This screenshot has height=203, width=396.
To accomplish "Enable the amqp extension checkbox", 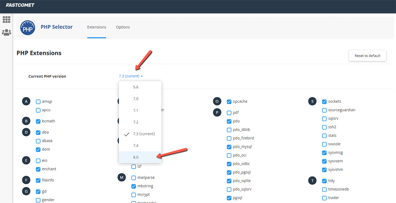I will 38,102.
